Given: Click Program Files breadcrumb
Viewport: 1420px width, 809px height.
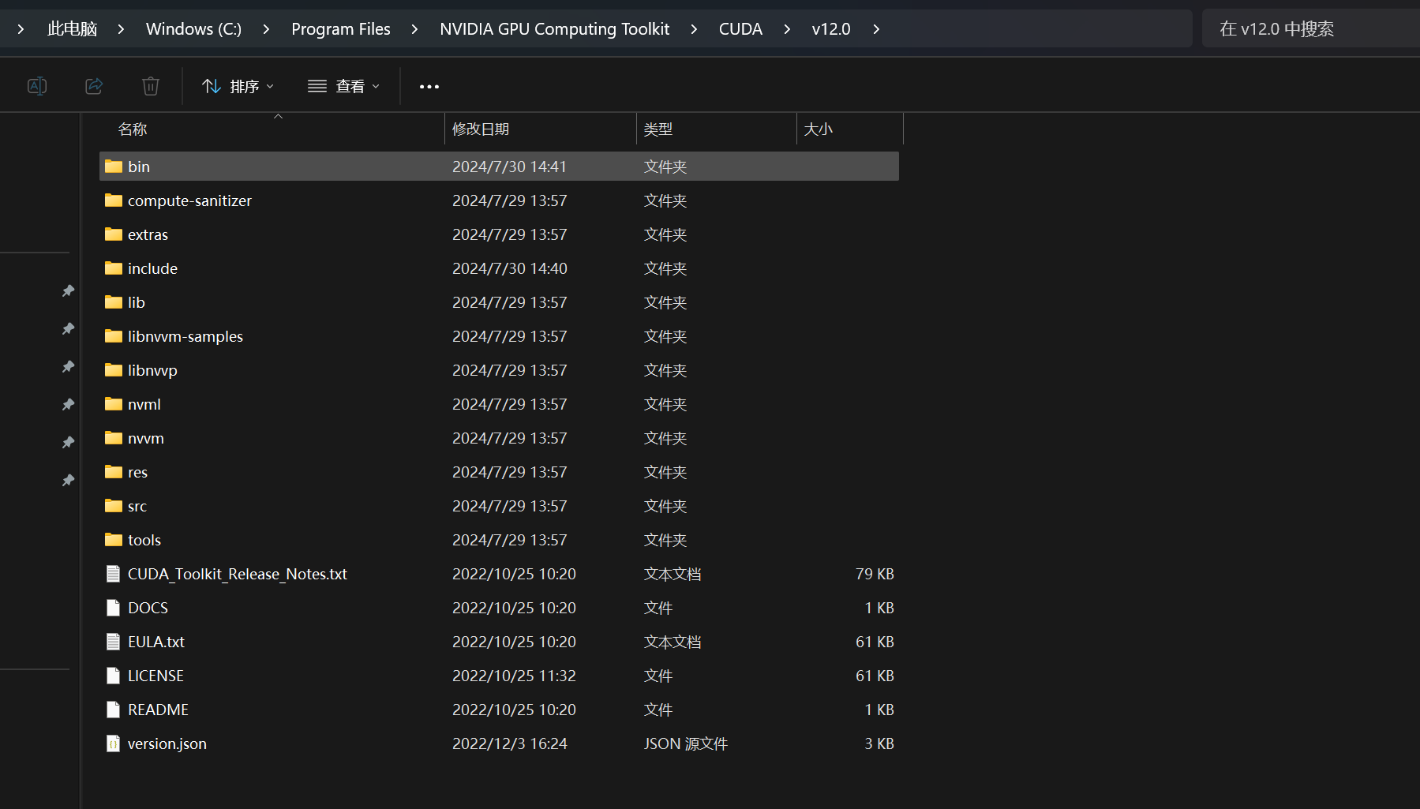Looking at the screenshot, I should 341,29.
